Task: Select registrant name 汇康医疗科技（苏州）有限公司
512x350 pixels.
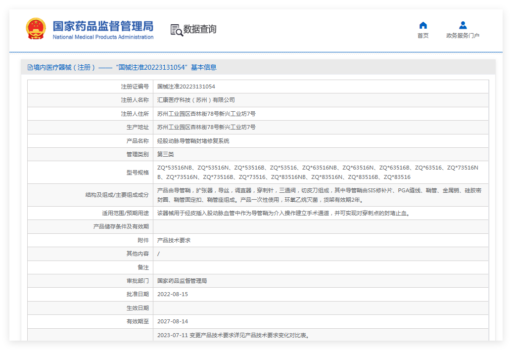Action: pyautogui.click(x=196, y=100)
